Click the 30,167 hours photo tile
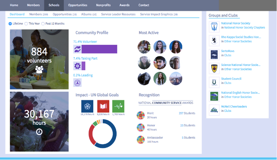This screenshot has width=277, height=160. pyautogui.click(x=39, y=122)
